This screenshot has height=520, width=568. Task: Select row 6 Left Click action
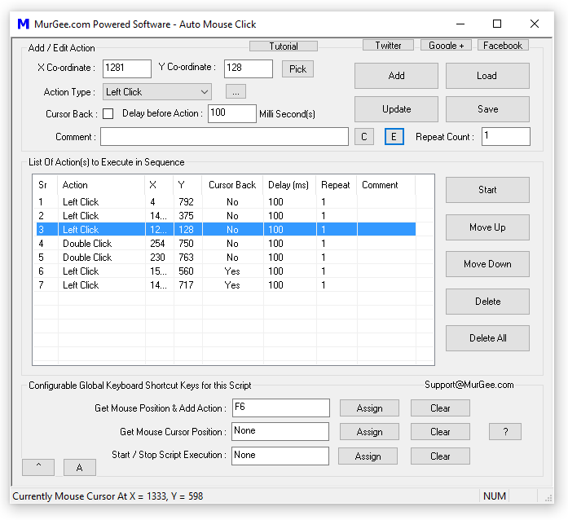pyautogui.click(x=226, y=271)
